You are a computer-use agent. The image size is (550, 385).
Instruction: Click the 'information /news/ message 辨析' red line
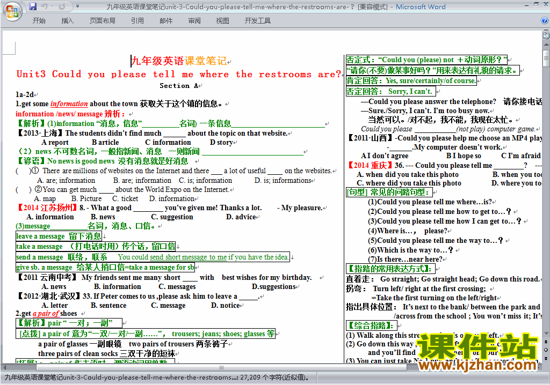click(x=70, y=114)
